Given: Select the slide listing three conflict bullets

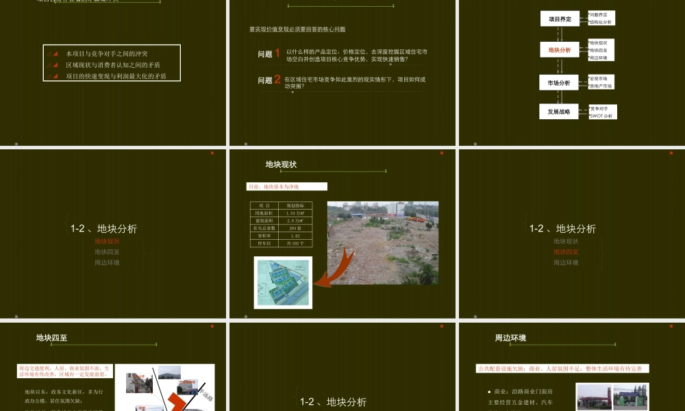Looking at the screenshot, I should click(113, 73).
